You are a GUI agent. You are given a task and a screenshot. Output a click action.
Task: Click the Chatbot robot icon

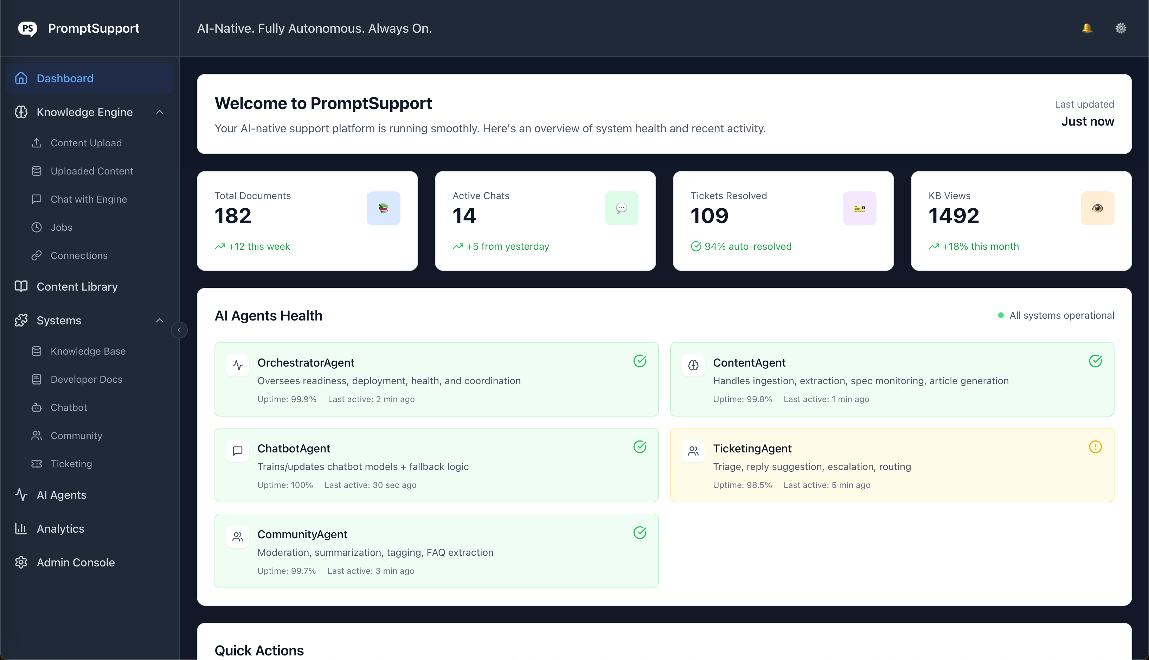37,407
